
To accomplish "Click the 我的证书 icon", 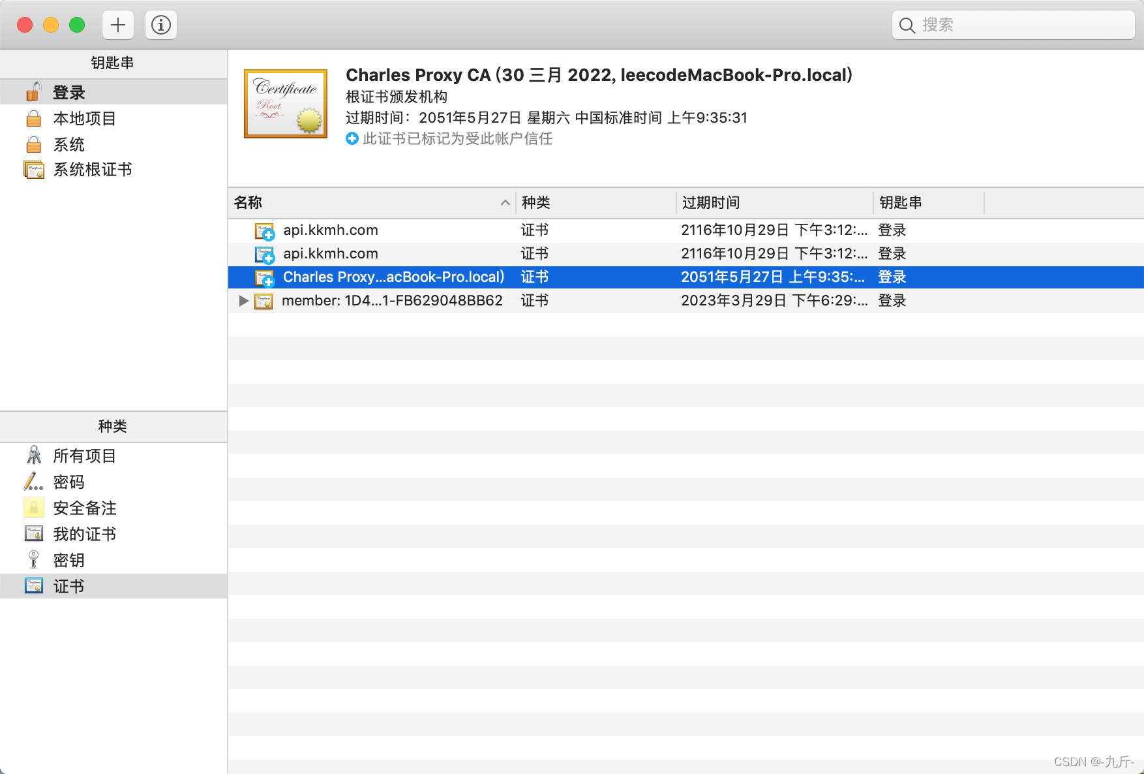I will 34,534.
